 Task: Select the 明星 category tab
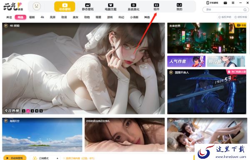click(x=98, y=17)
